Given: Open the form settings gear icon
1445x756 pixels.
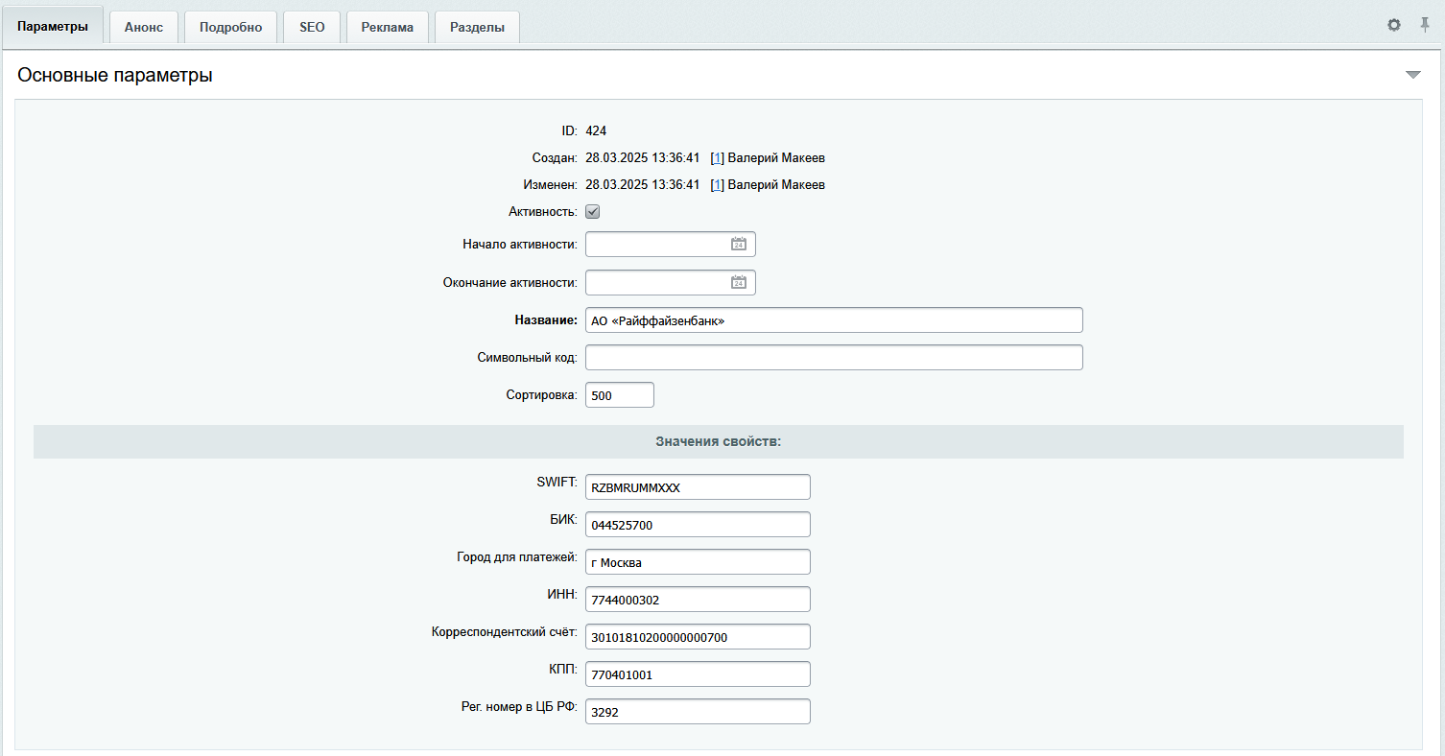Looking at the screenshot, I should pos(1394,25).
